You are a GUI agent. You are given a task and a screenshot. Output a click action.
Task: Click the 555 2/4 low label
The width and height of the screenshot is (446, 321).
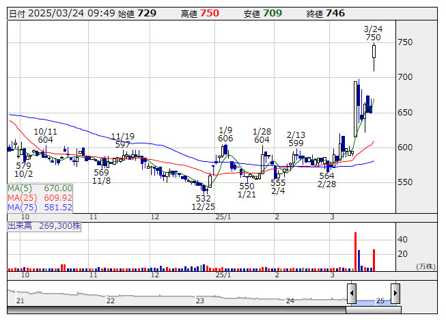[278, 186]
